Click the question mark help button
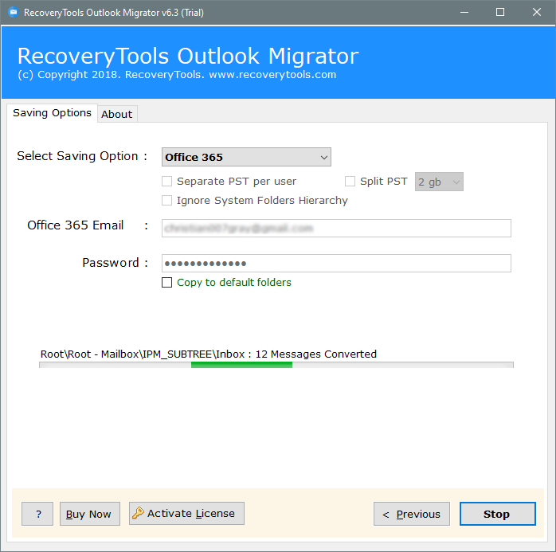This screenshot has width=556, height=552. (37, 514)
